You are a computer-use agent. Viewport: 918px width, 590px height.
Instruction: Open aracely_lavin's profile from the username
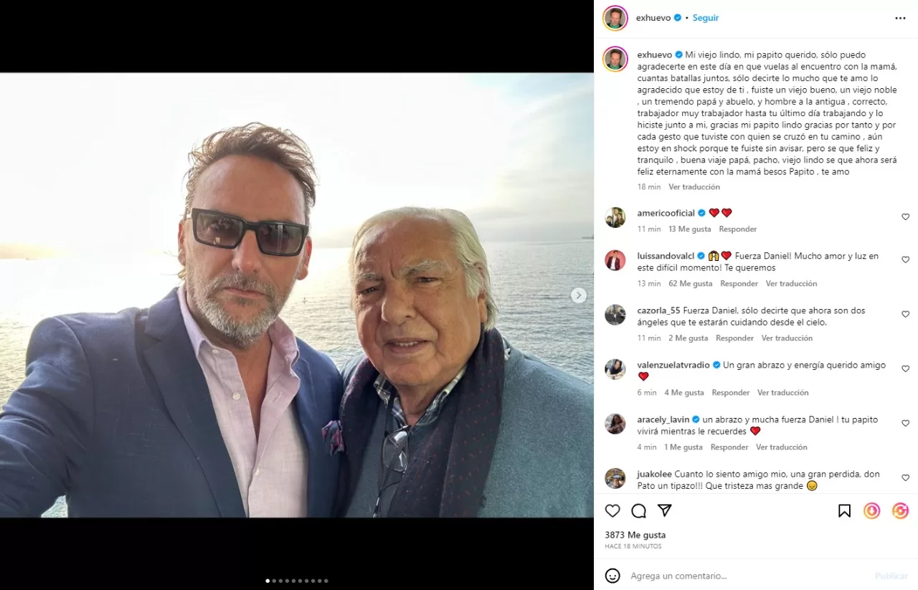coord(666,419)
